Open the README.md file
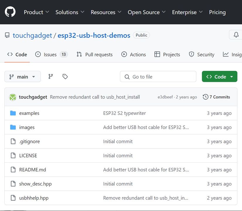 pos(33,170)
